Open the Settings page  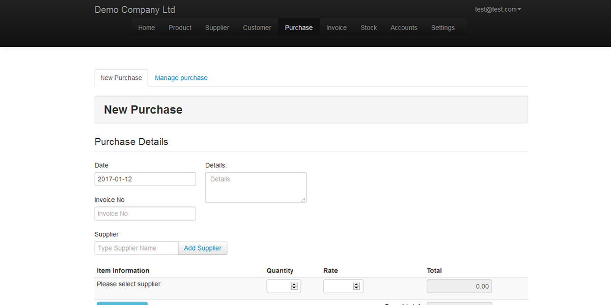coord(442,27)
